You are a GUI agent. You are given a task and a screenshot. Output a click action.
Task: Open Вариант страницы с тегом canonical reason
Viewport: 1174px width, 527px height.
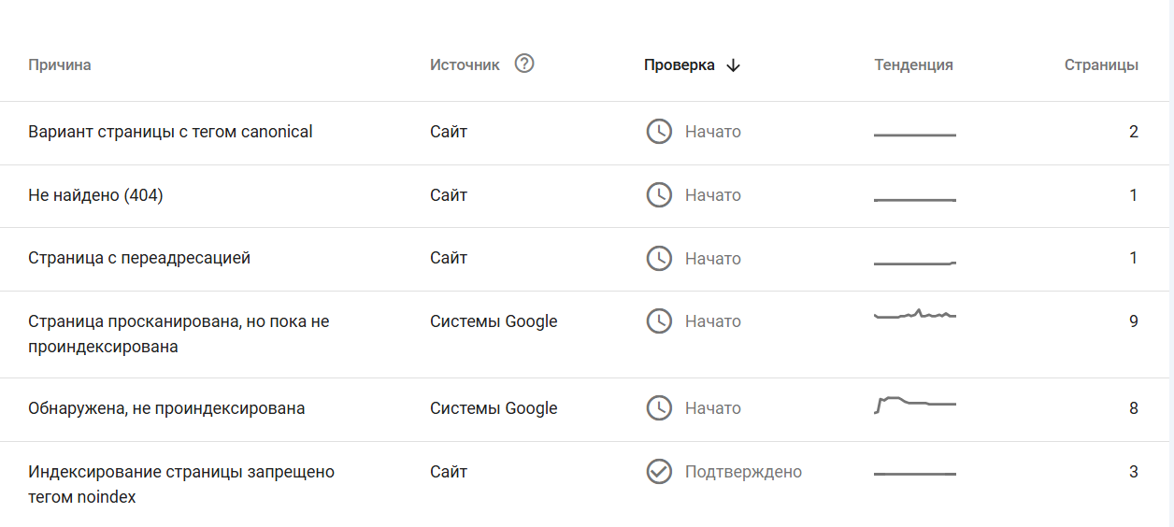[170, 132]
